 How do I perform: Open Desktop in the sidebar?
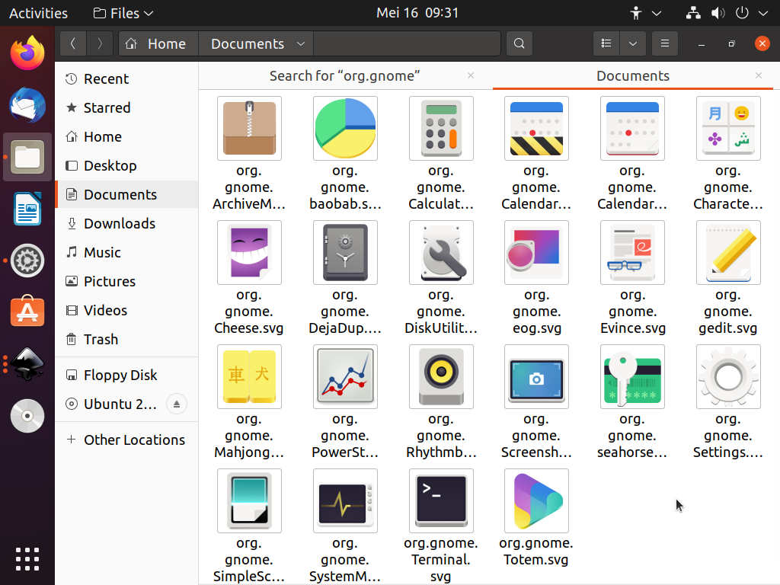[127, 165]
